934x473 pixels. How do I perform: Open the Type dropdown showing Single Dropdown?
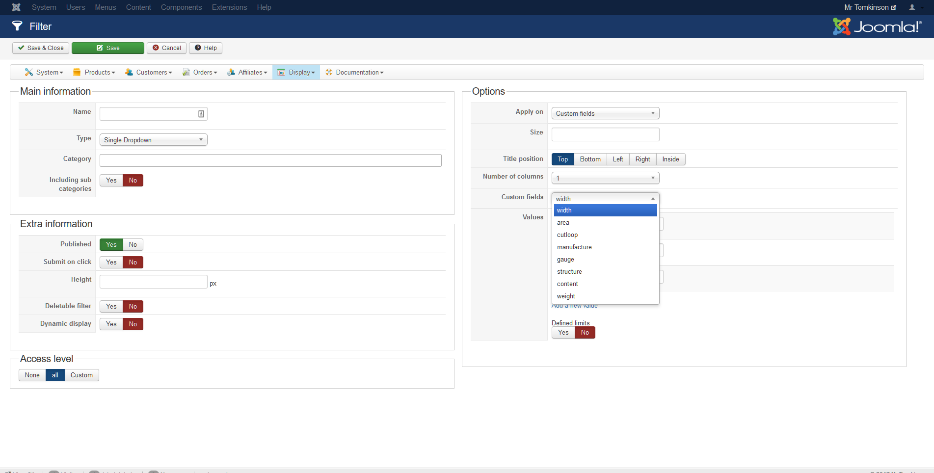154,140
